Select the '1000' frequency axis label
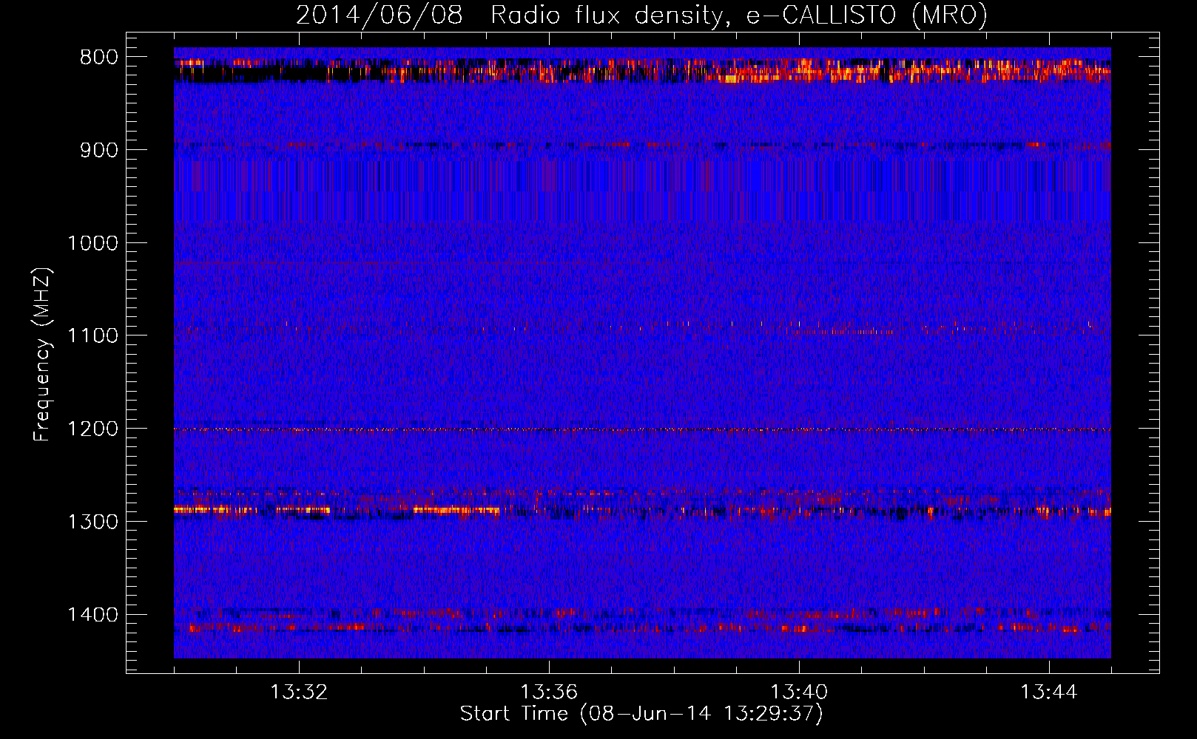Image resolution: width=1197 pixels, height=739 pixels. [93, 243]
